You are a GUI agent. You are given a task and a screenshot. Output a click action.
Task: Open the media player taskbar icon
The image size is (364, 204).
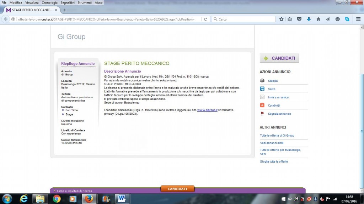point(73,199)
